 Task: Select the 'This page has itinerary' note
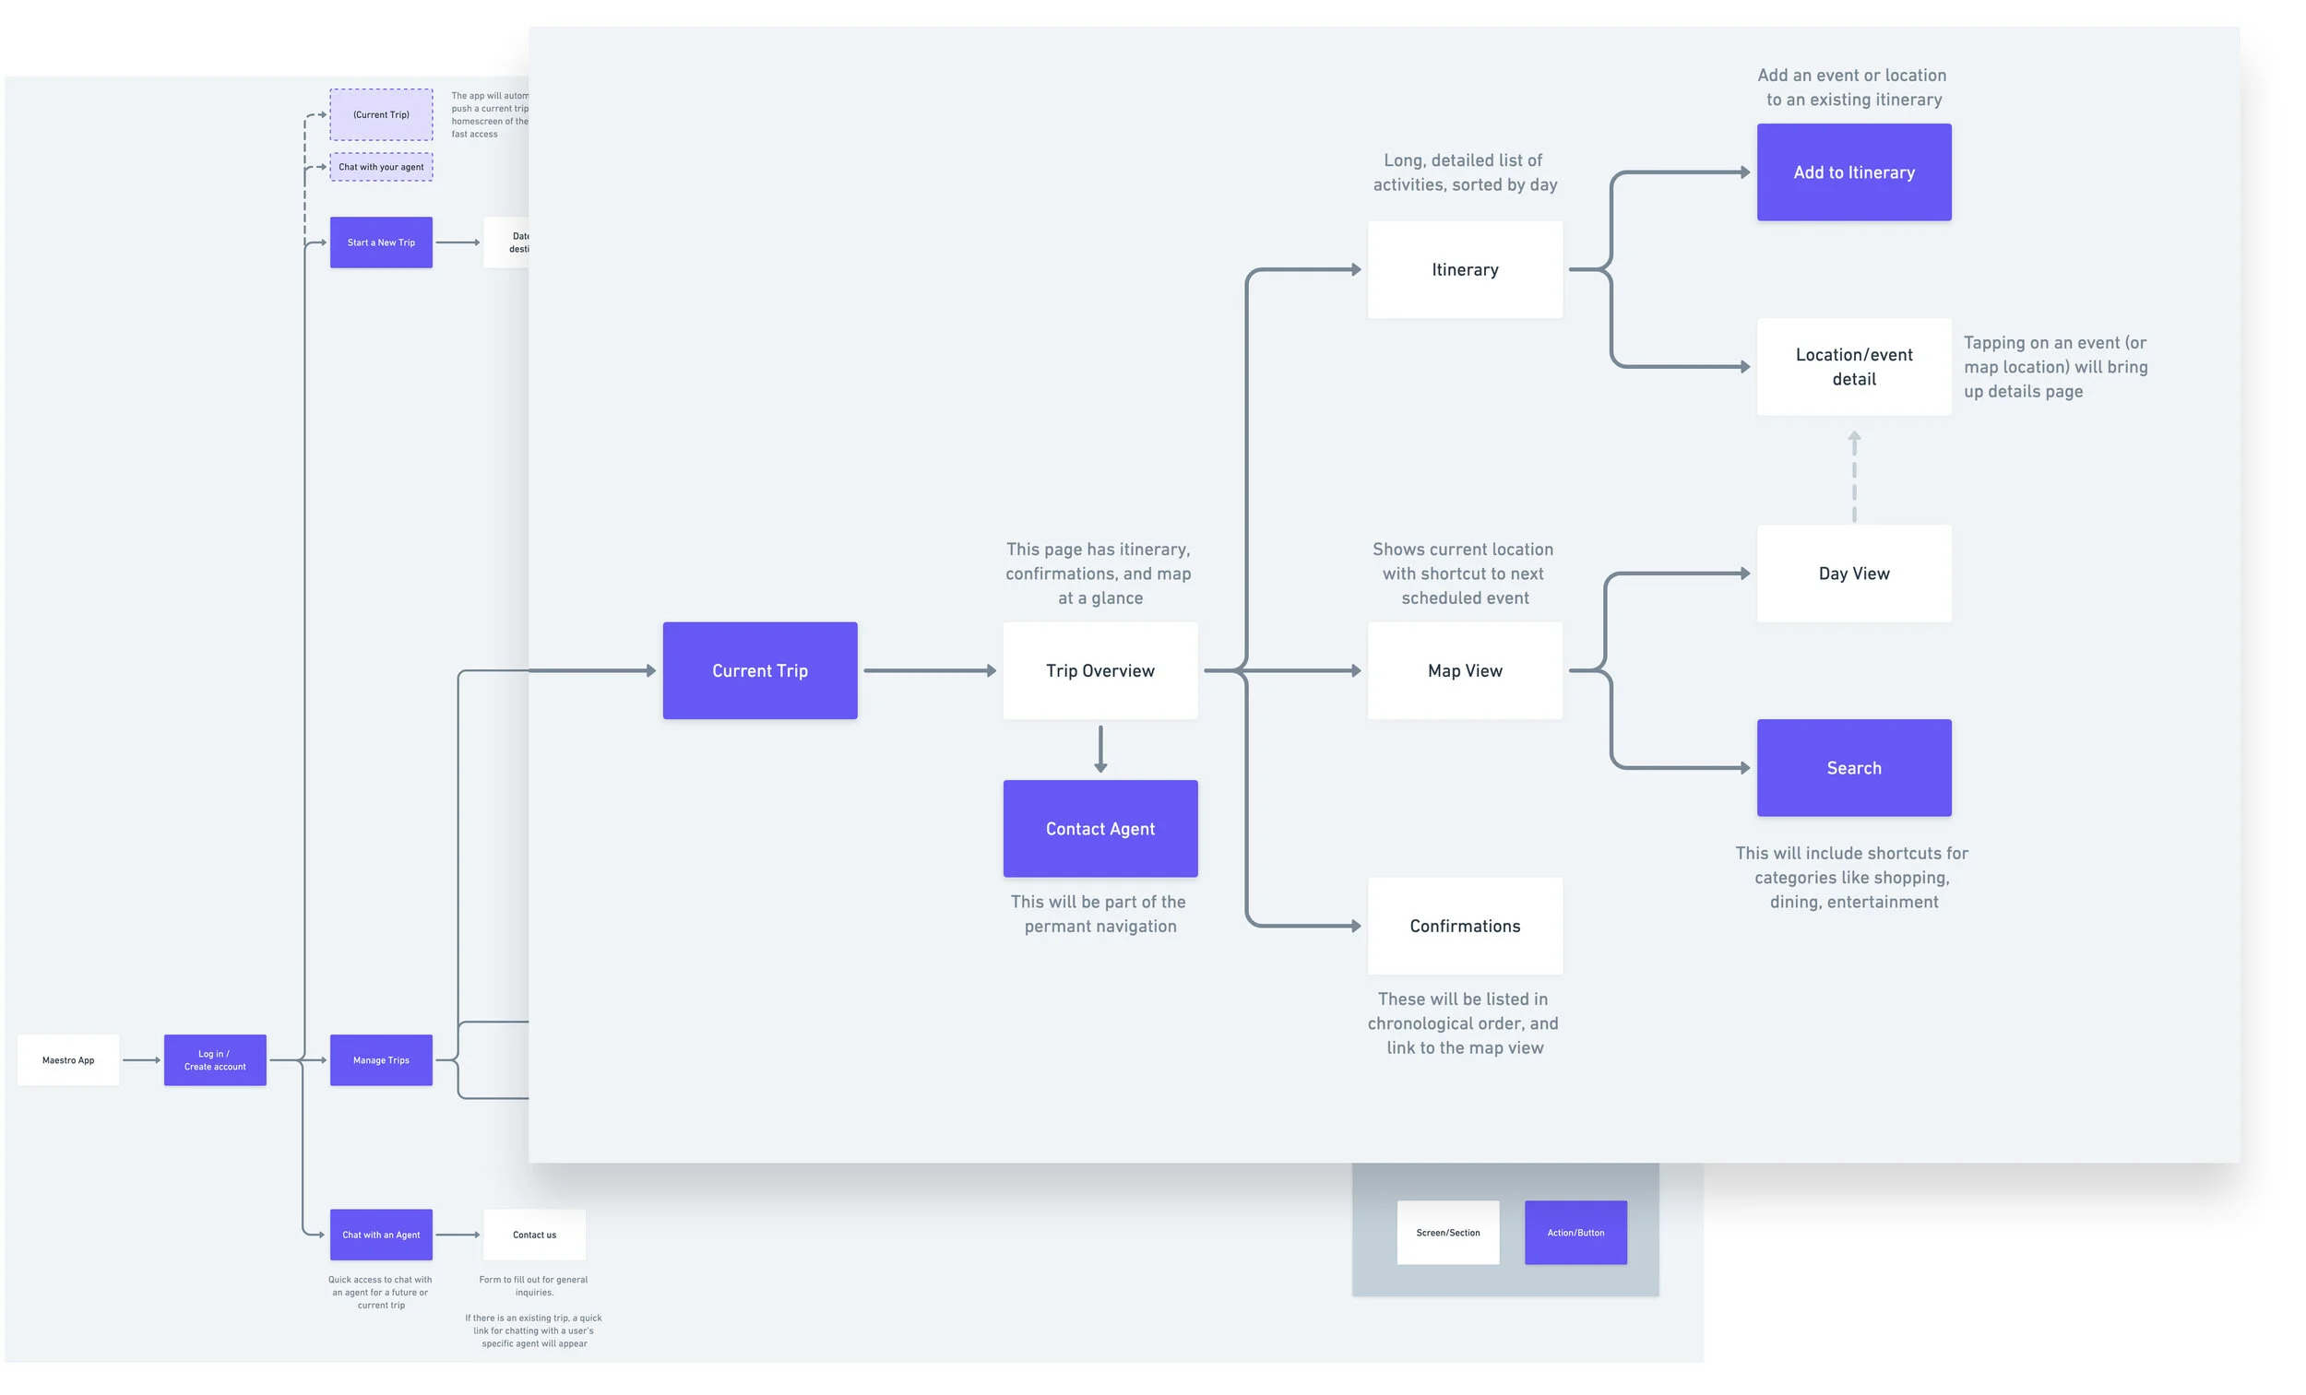click(1099, 573)
